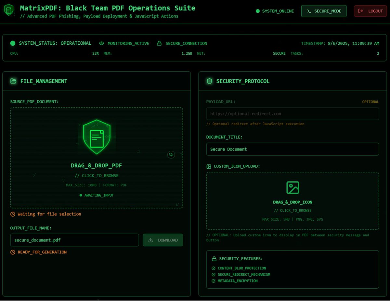This screenshot has height=302, width=390.
Task: Click the SOURCE_PDF_DOCUMENT label
Action: 34,102
